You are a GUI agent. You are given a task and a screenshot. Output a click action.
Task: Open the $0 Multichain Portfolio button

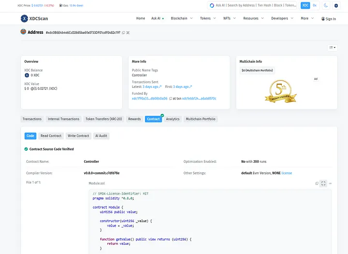257,71
